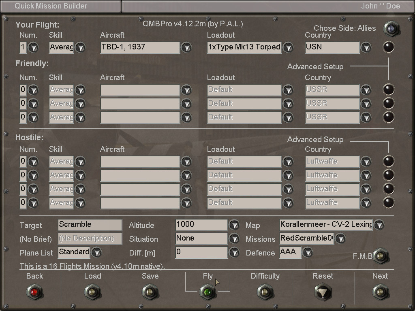Click the QMBPro v4.12.2m version text

point(193,24)
